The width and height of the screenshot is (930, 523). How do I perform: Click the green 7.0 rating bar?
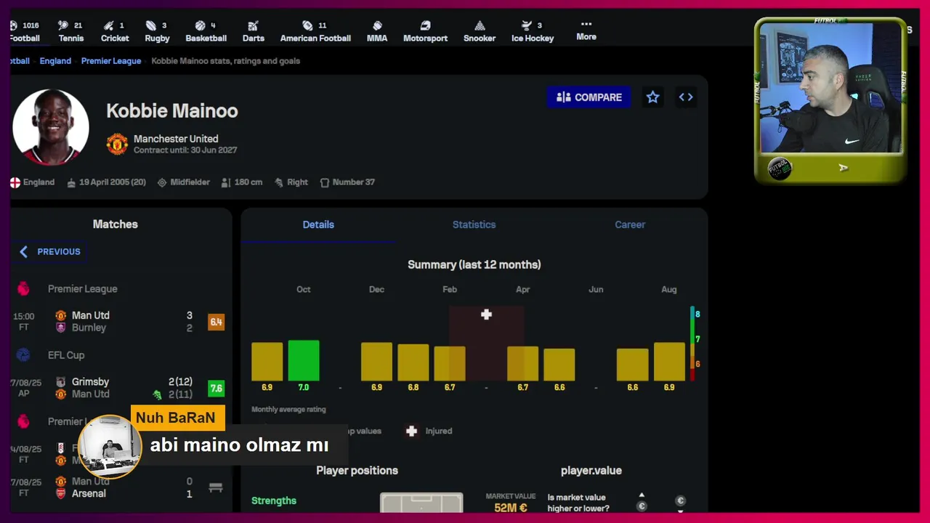(x=304, y=360)
